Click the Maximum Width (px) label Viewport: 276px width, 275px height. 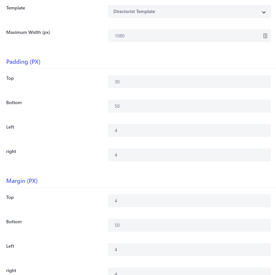pyautogui.click(x=28, y=33)
